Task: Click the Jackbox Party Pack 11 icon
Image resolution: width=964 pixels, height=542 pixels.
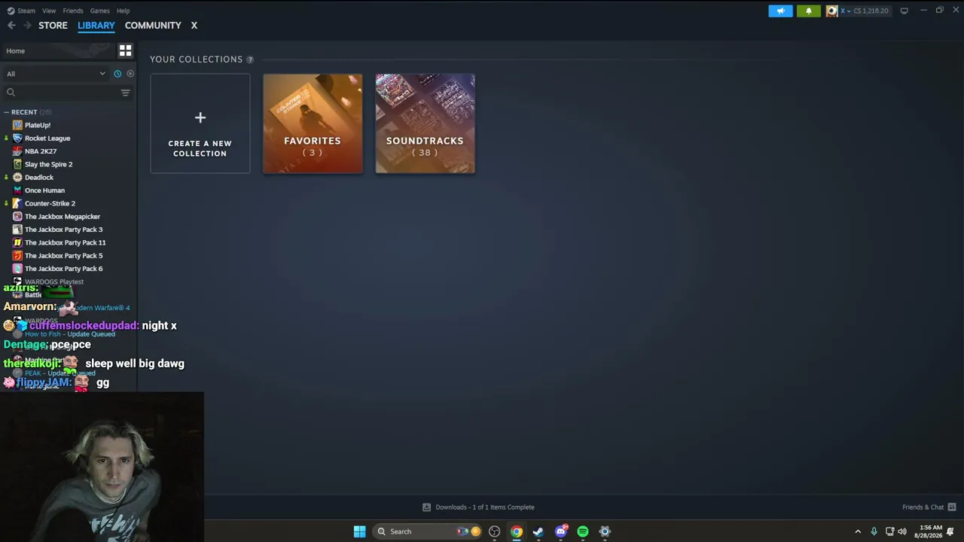Action: (17, 242)
